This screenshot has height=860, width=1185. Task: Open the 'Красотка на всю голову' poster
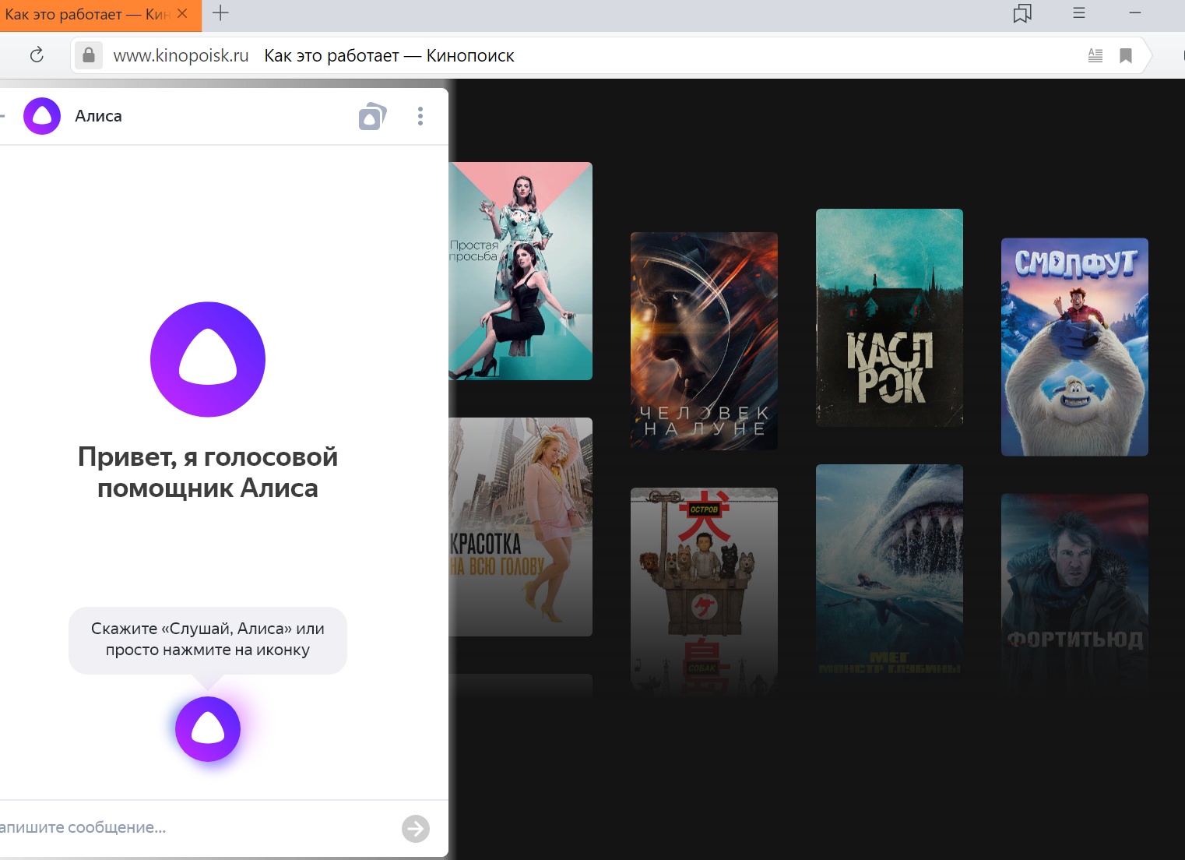pos(521,527)
